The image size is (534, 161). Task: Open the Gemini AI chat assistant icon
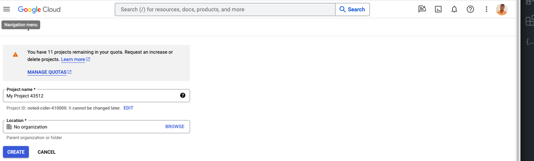point(422,9)
